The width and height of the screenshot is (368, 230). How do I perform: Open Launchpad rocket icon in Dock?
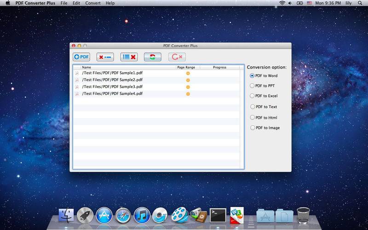point(85,215)
